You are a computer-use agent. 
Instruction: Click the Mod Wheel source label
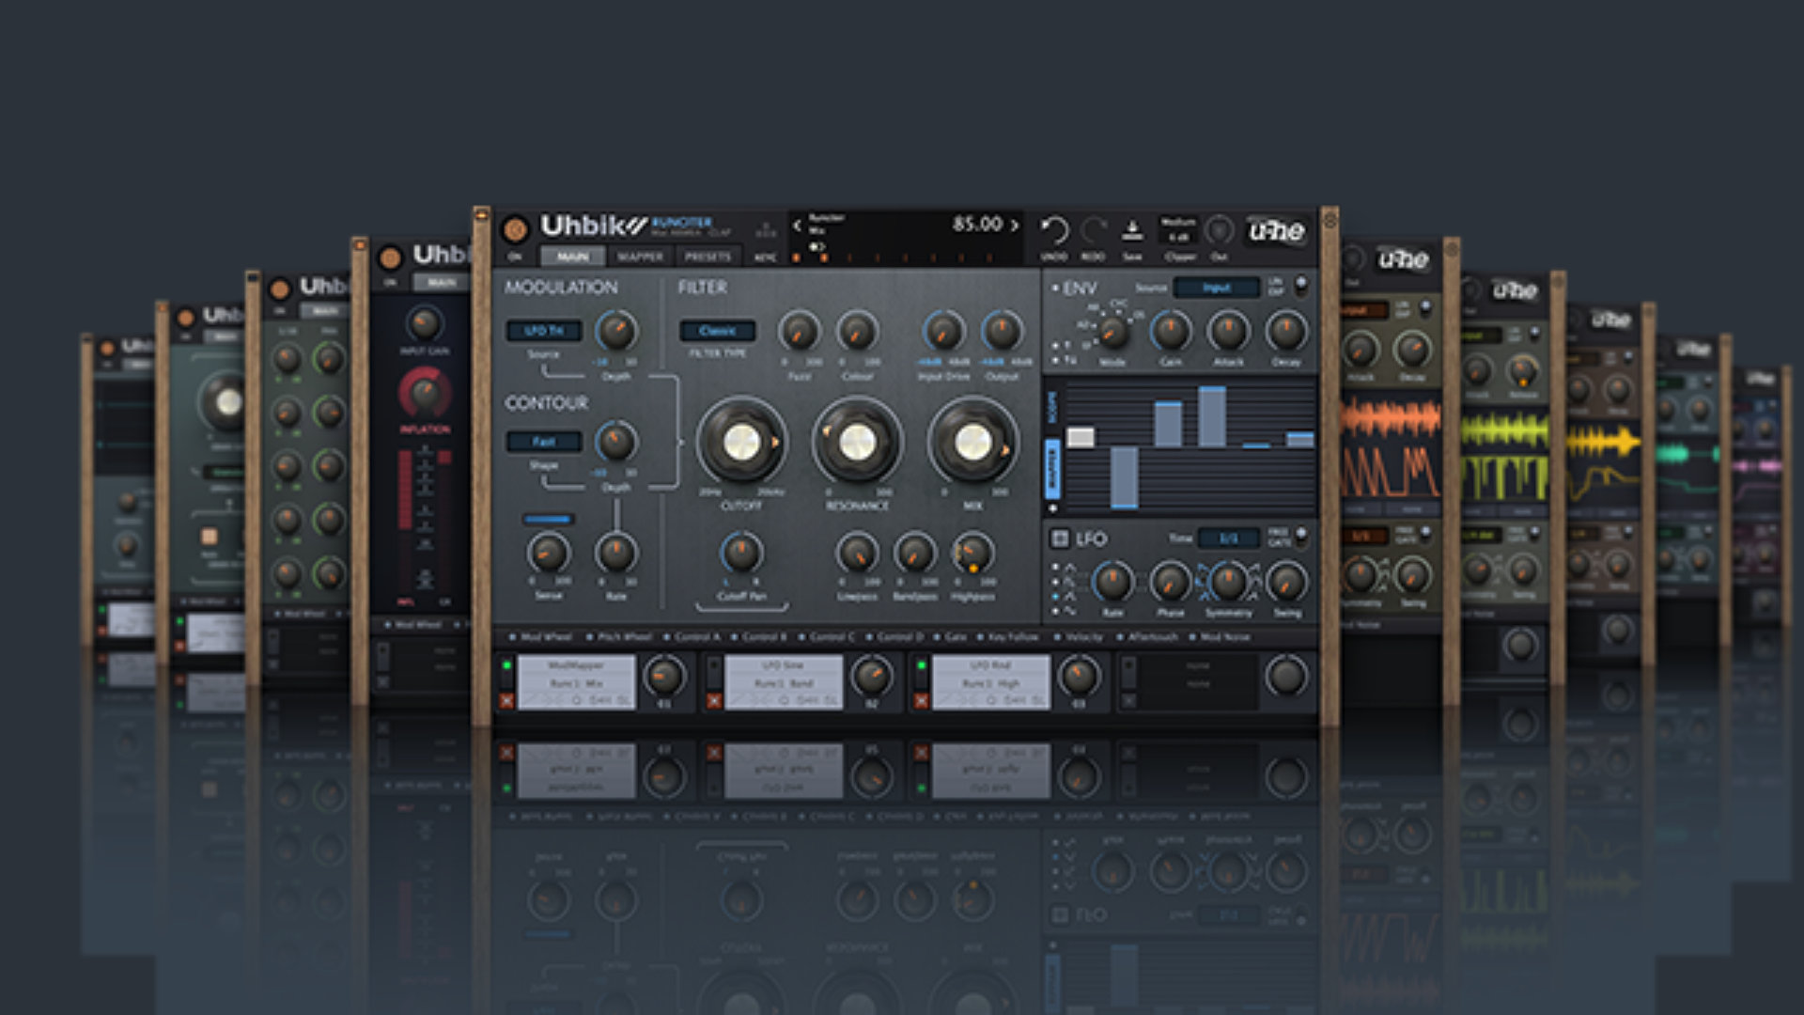coord(546,637)
